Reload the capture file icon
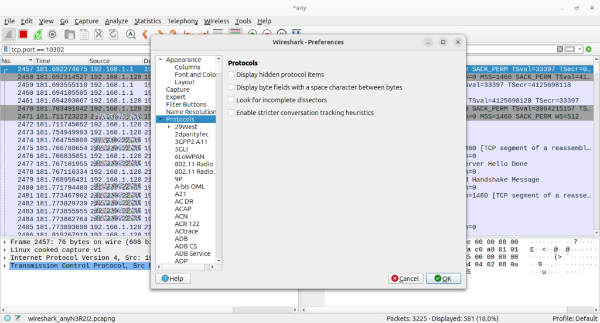The height and width of the screenshot is (323, 600). point(113,35)
